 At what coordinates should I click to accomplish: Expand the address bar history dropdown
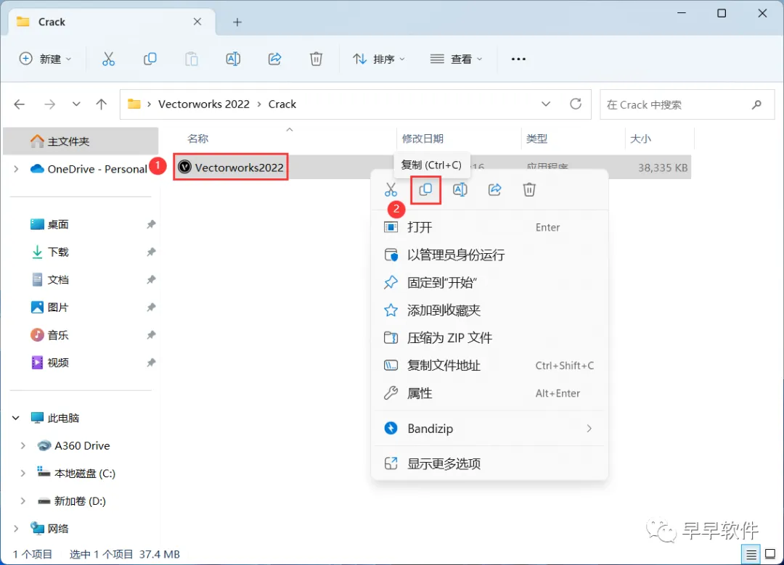(x=545, y=104)
